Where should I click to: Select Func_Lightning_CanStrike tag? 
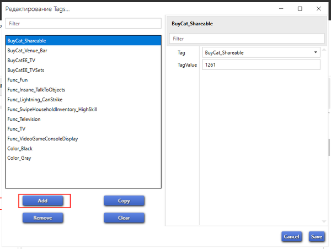coord(35,100)
